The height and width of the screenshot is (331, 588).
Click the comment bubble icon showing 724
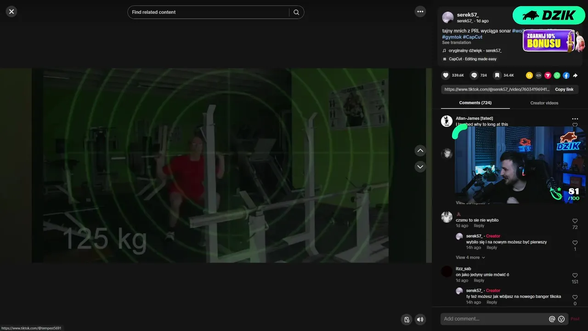[474, 75]
